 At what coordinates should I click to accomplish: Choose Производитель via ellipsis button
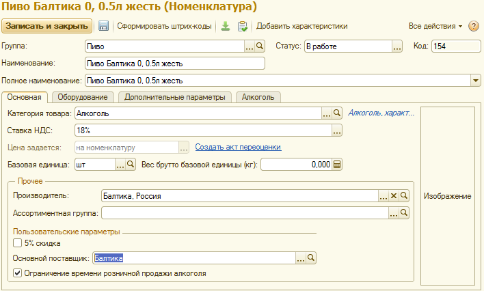point(384,196)
